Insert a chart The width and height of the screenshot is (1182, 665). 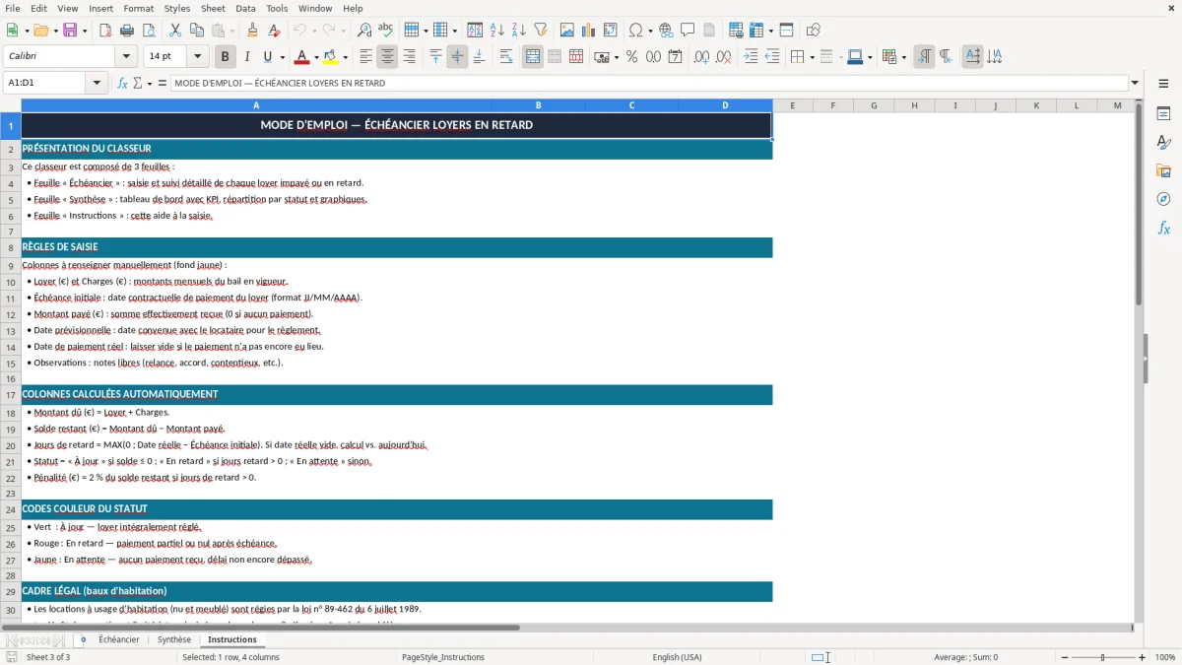[589, 31]
